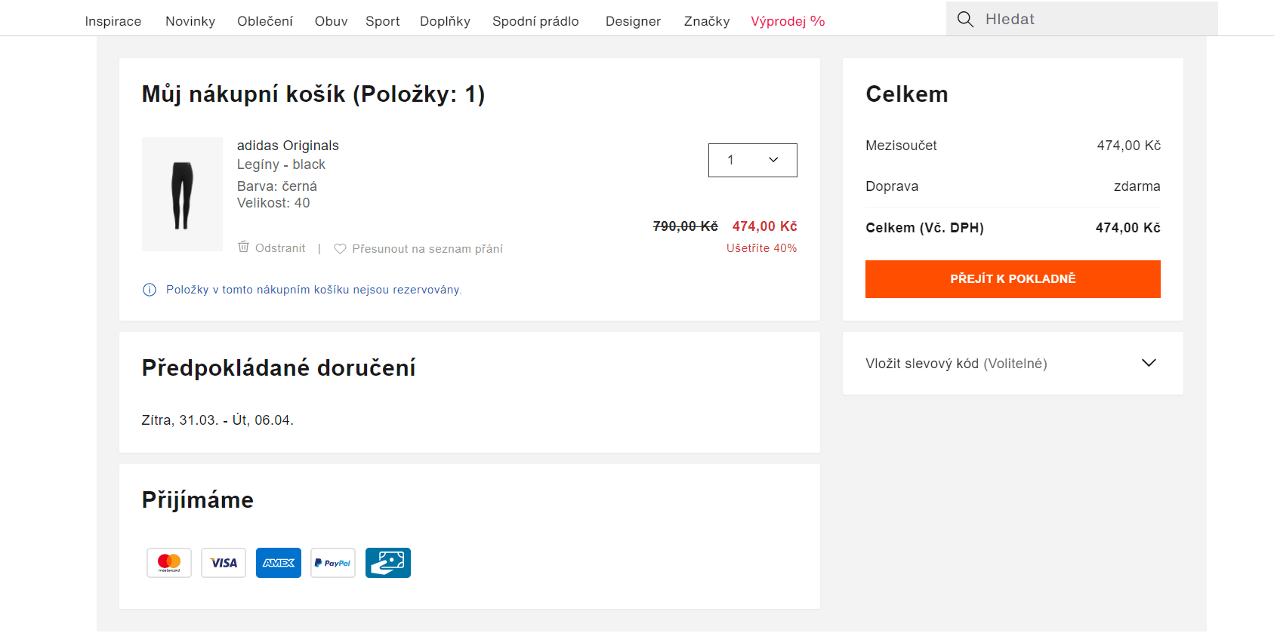The image size is (1274, 633).
Task: Select the VISA payment icon
Action: [x=223, y=562]
